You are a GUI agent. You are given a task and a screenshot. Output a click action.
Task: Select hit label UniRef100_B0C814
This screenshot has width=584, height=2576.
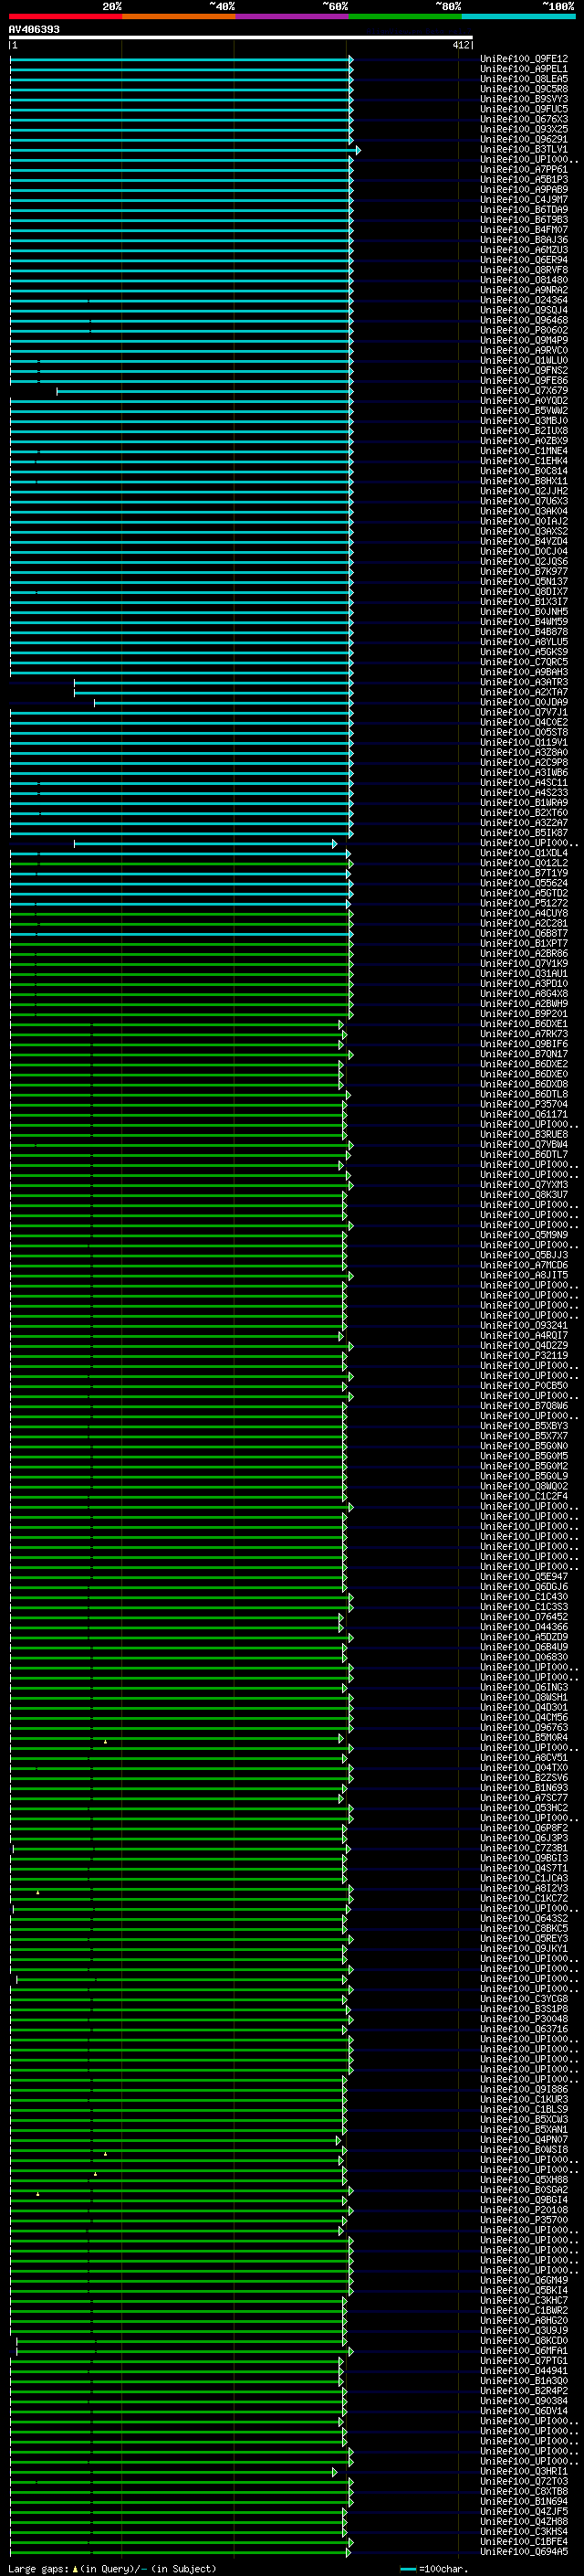pos(524,471)
